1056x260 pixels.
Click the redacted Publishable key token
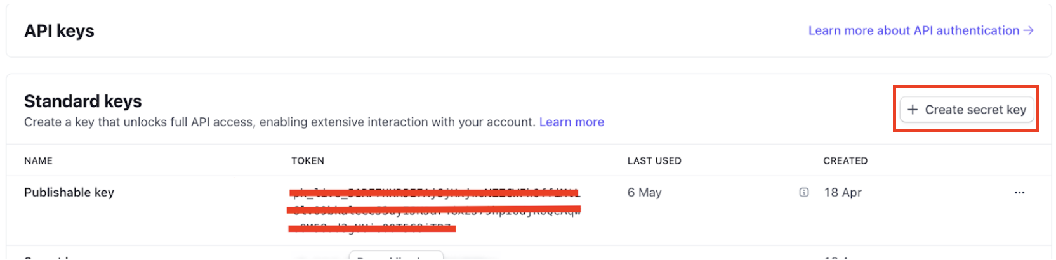pos(435,210)
